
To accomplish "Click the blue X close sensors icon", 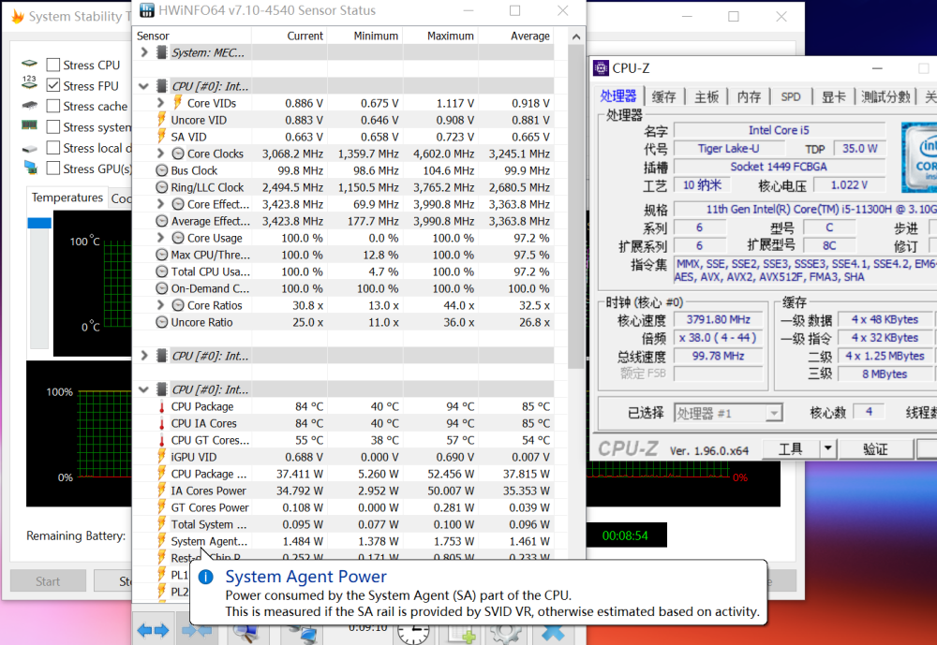I will [552, 632].
